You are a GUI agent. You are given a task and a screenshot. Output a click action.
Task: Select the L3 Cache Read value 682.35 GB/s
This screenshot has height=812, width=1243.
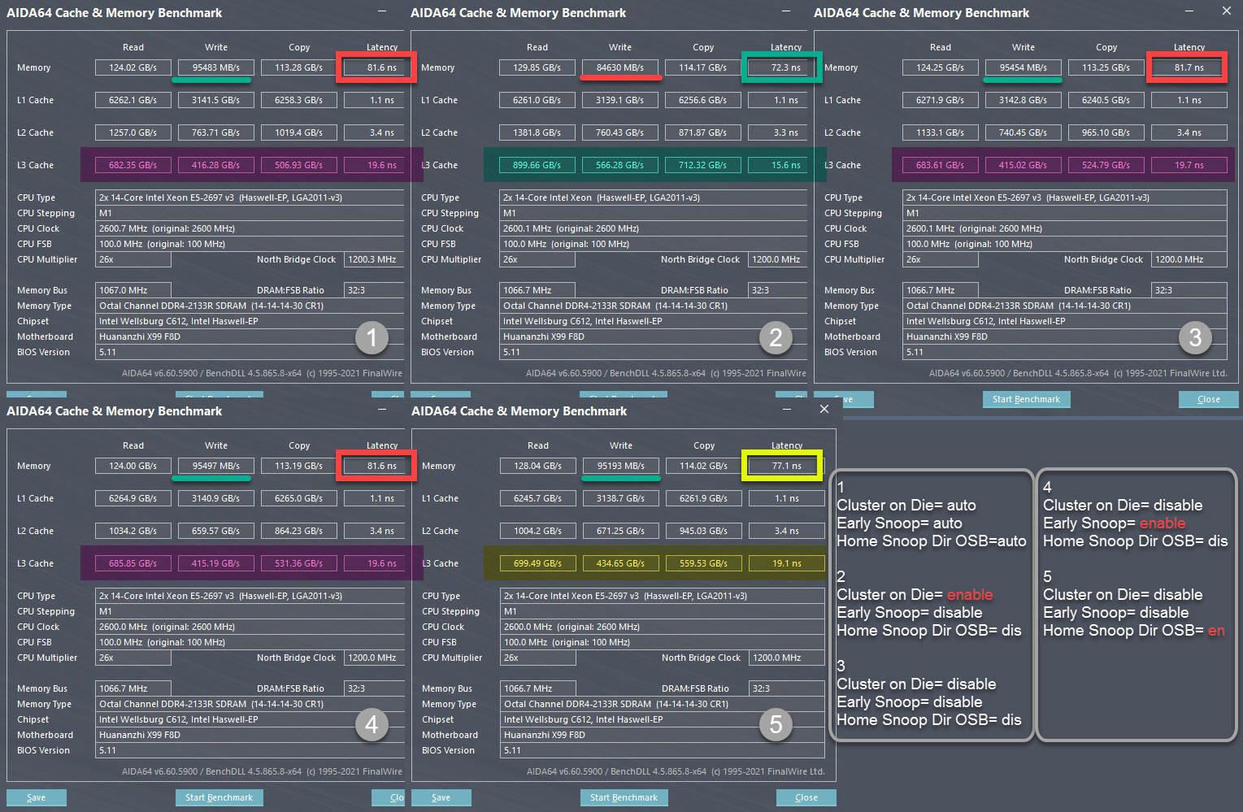(x=133, y=165)
